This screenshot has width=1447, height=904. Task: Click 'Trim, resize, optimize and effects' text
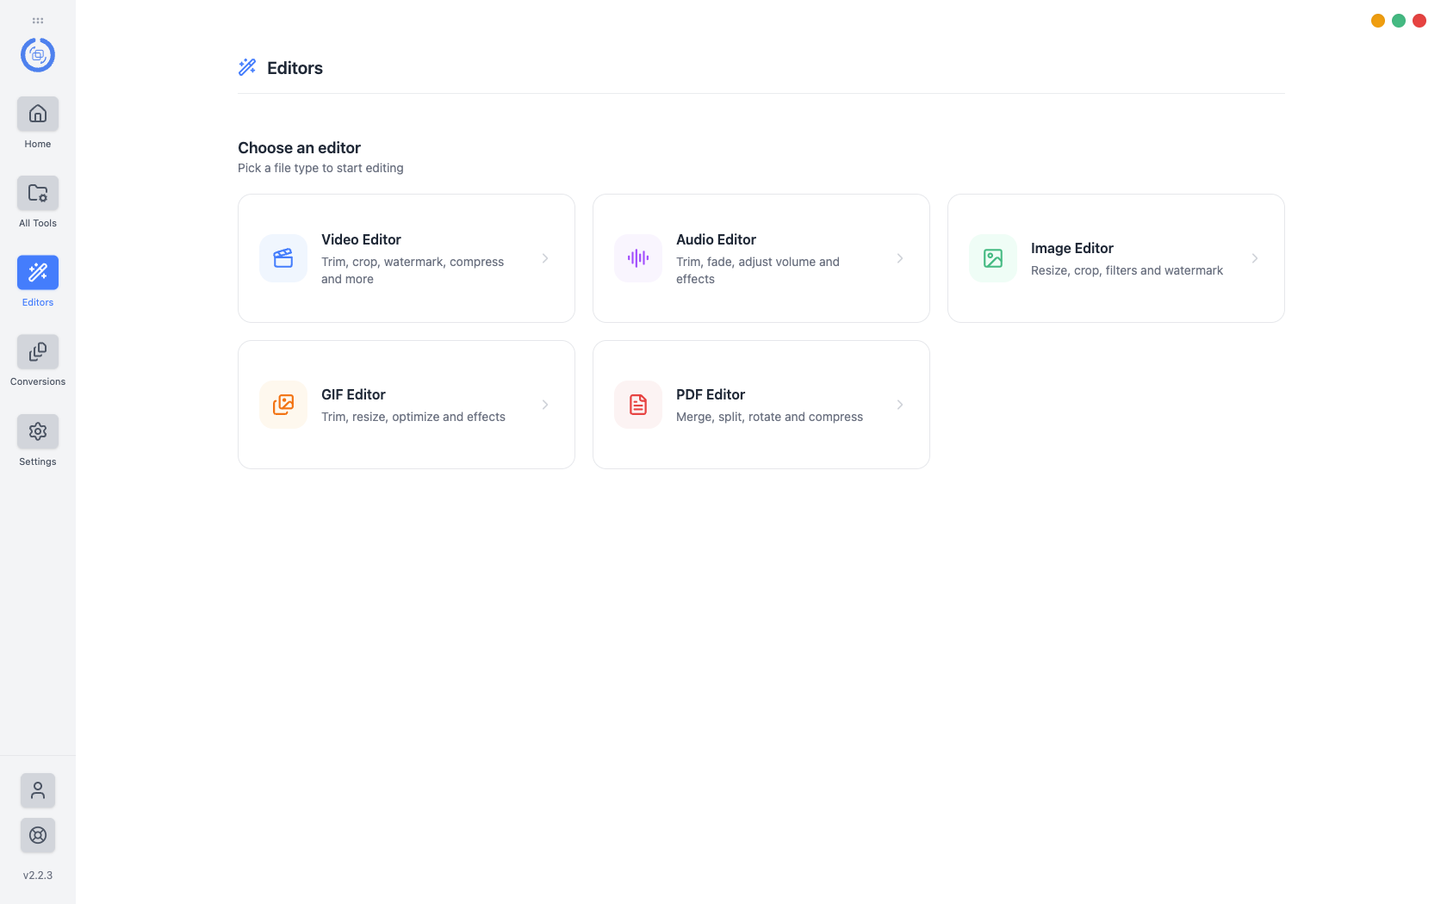[413, 417]
